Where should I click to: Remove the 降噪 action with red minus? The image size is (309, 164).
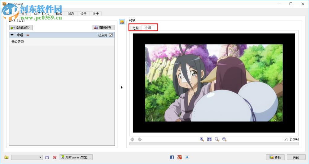pos(28,35)
